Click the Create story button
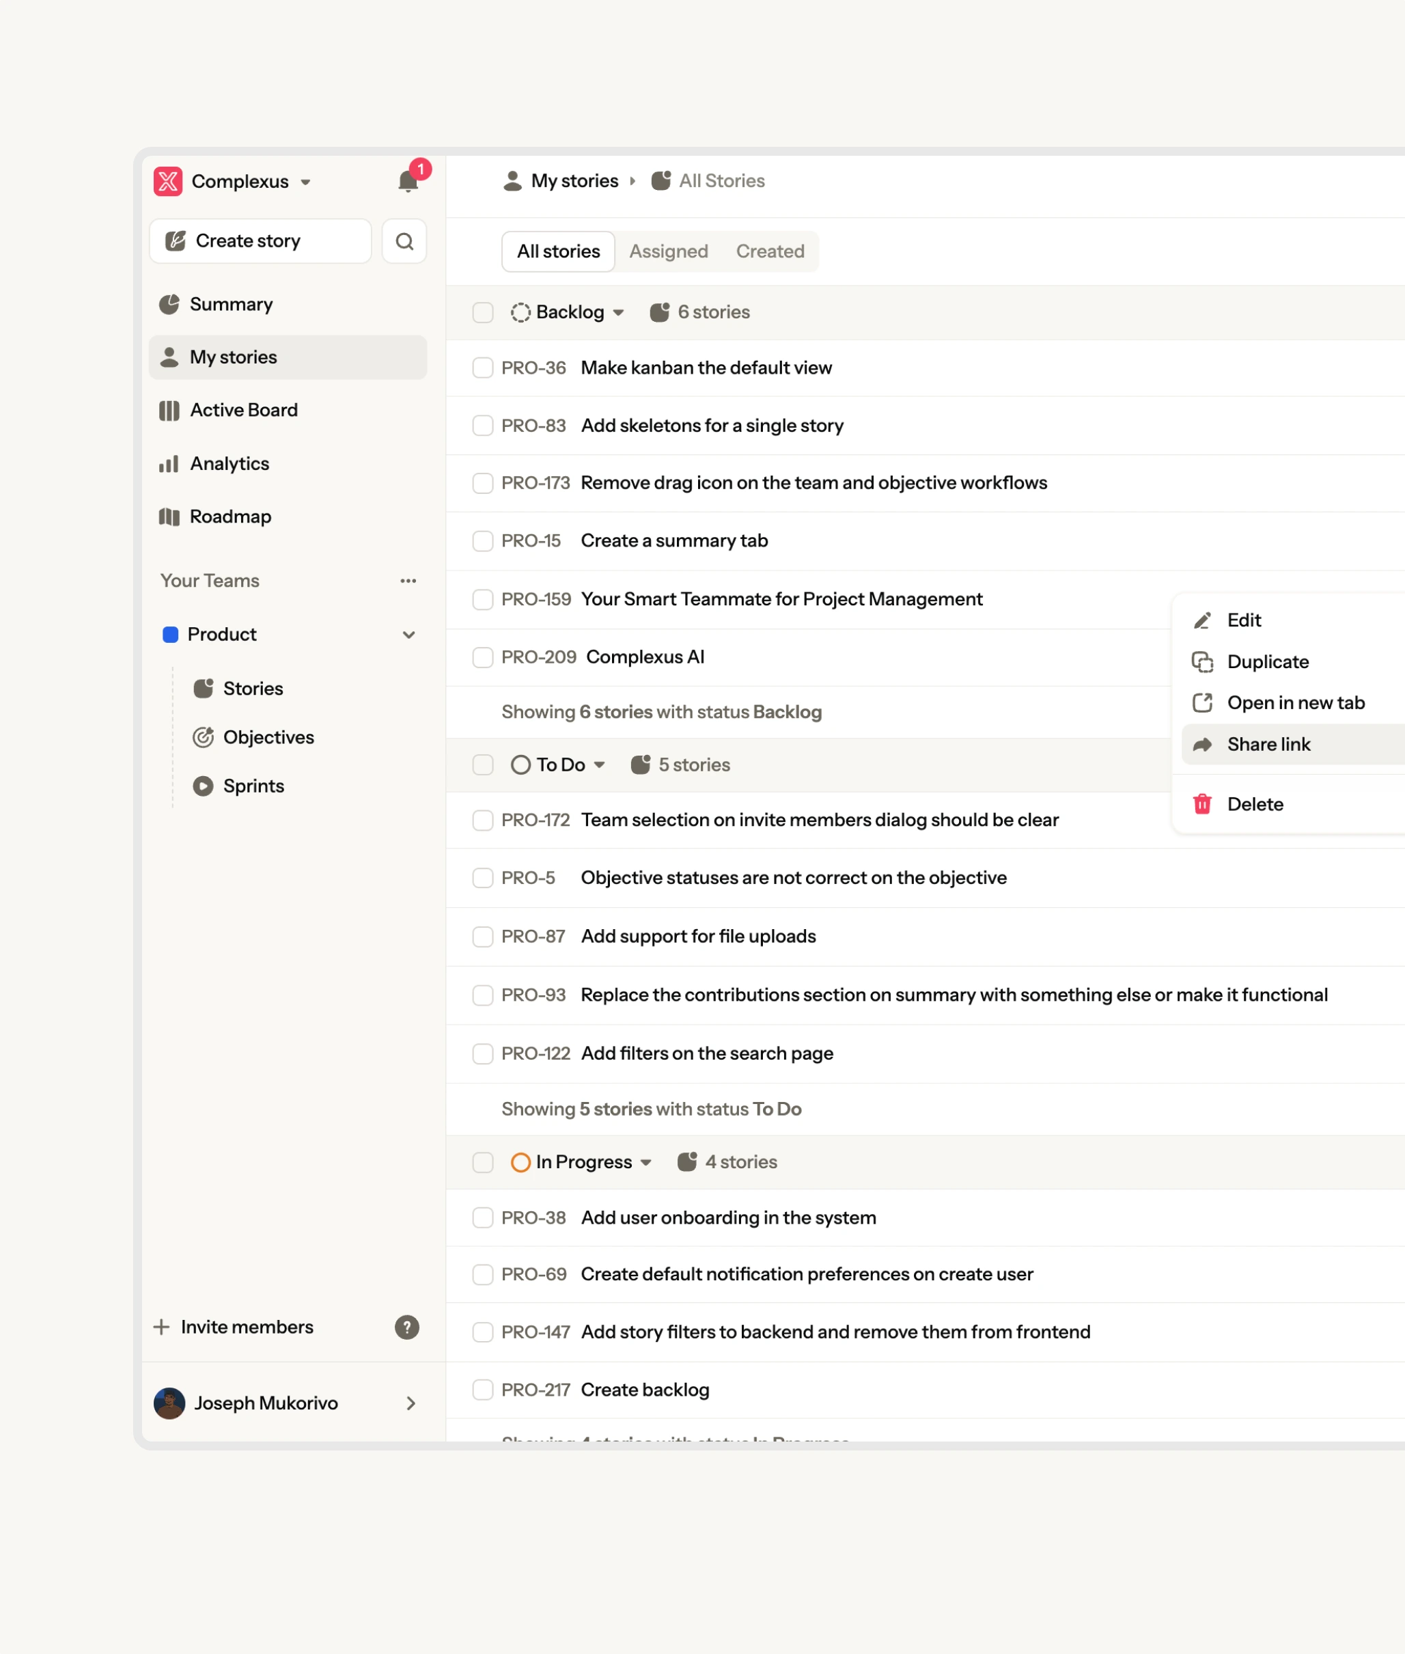 (x=260, y=240)
